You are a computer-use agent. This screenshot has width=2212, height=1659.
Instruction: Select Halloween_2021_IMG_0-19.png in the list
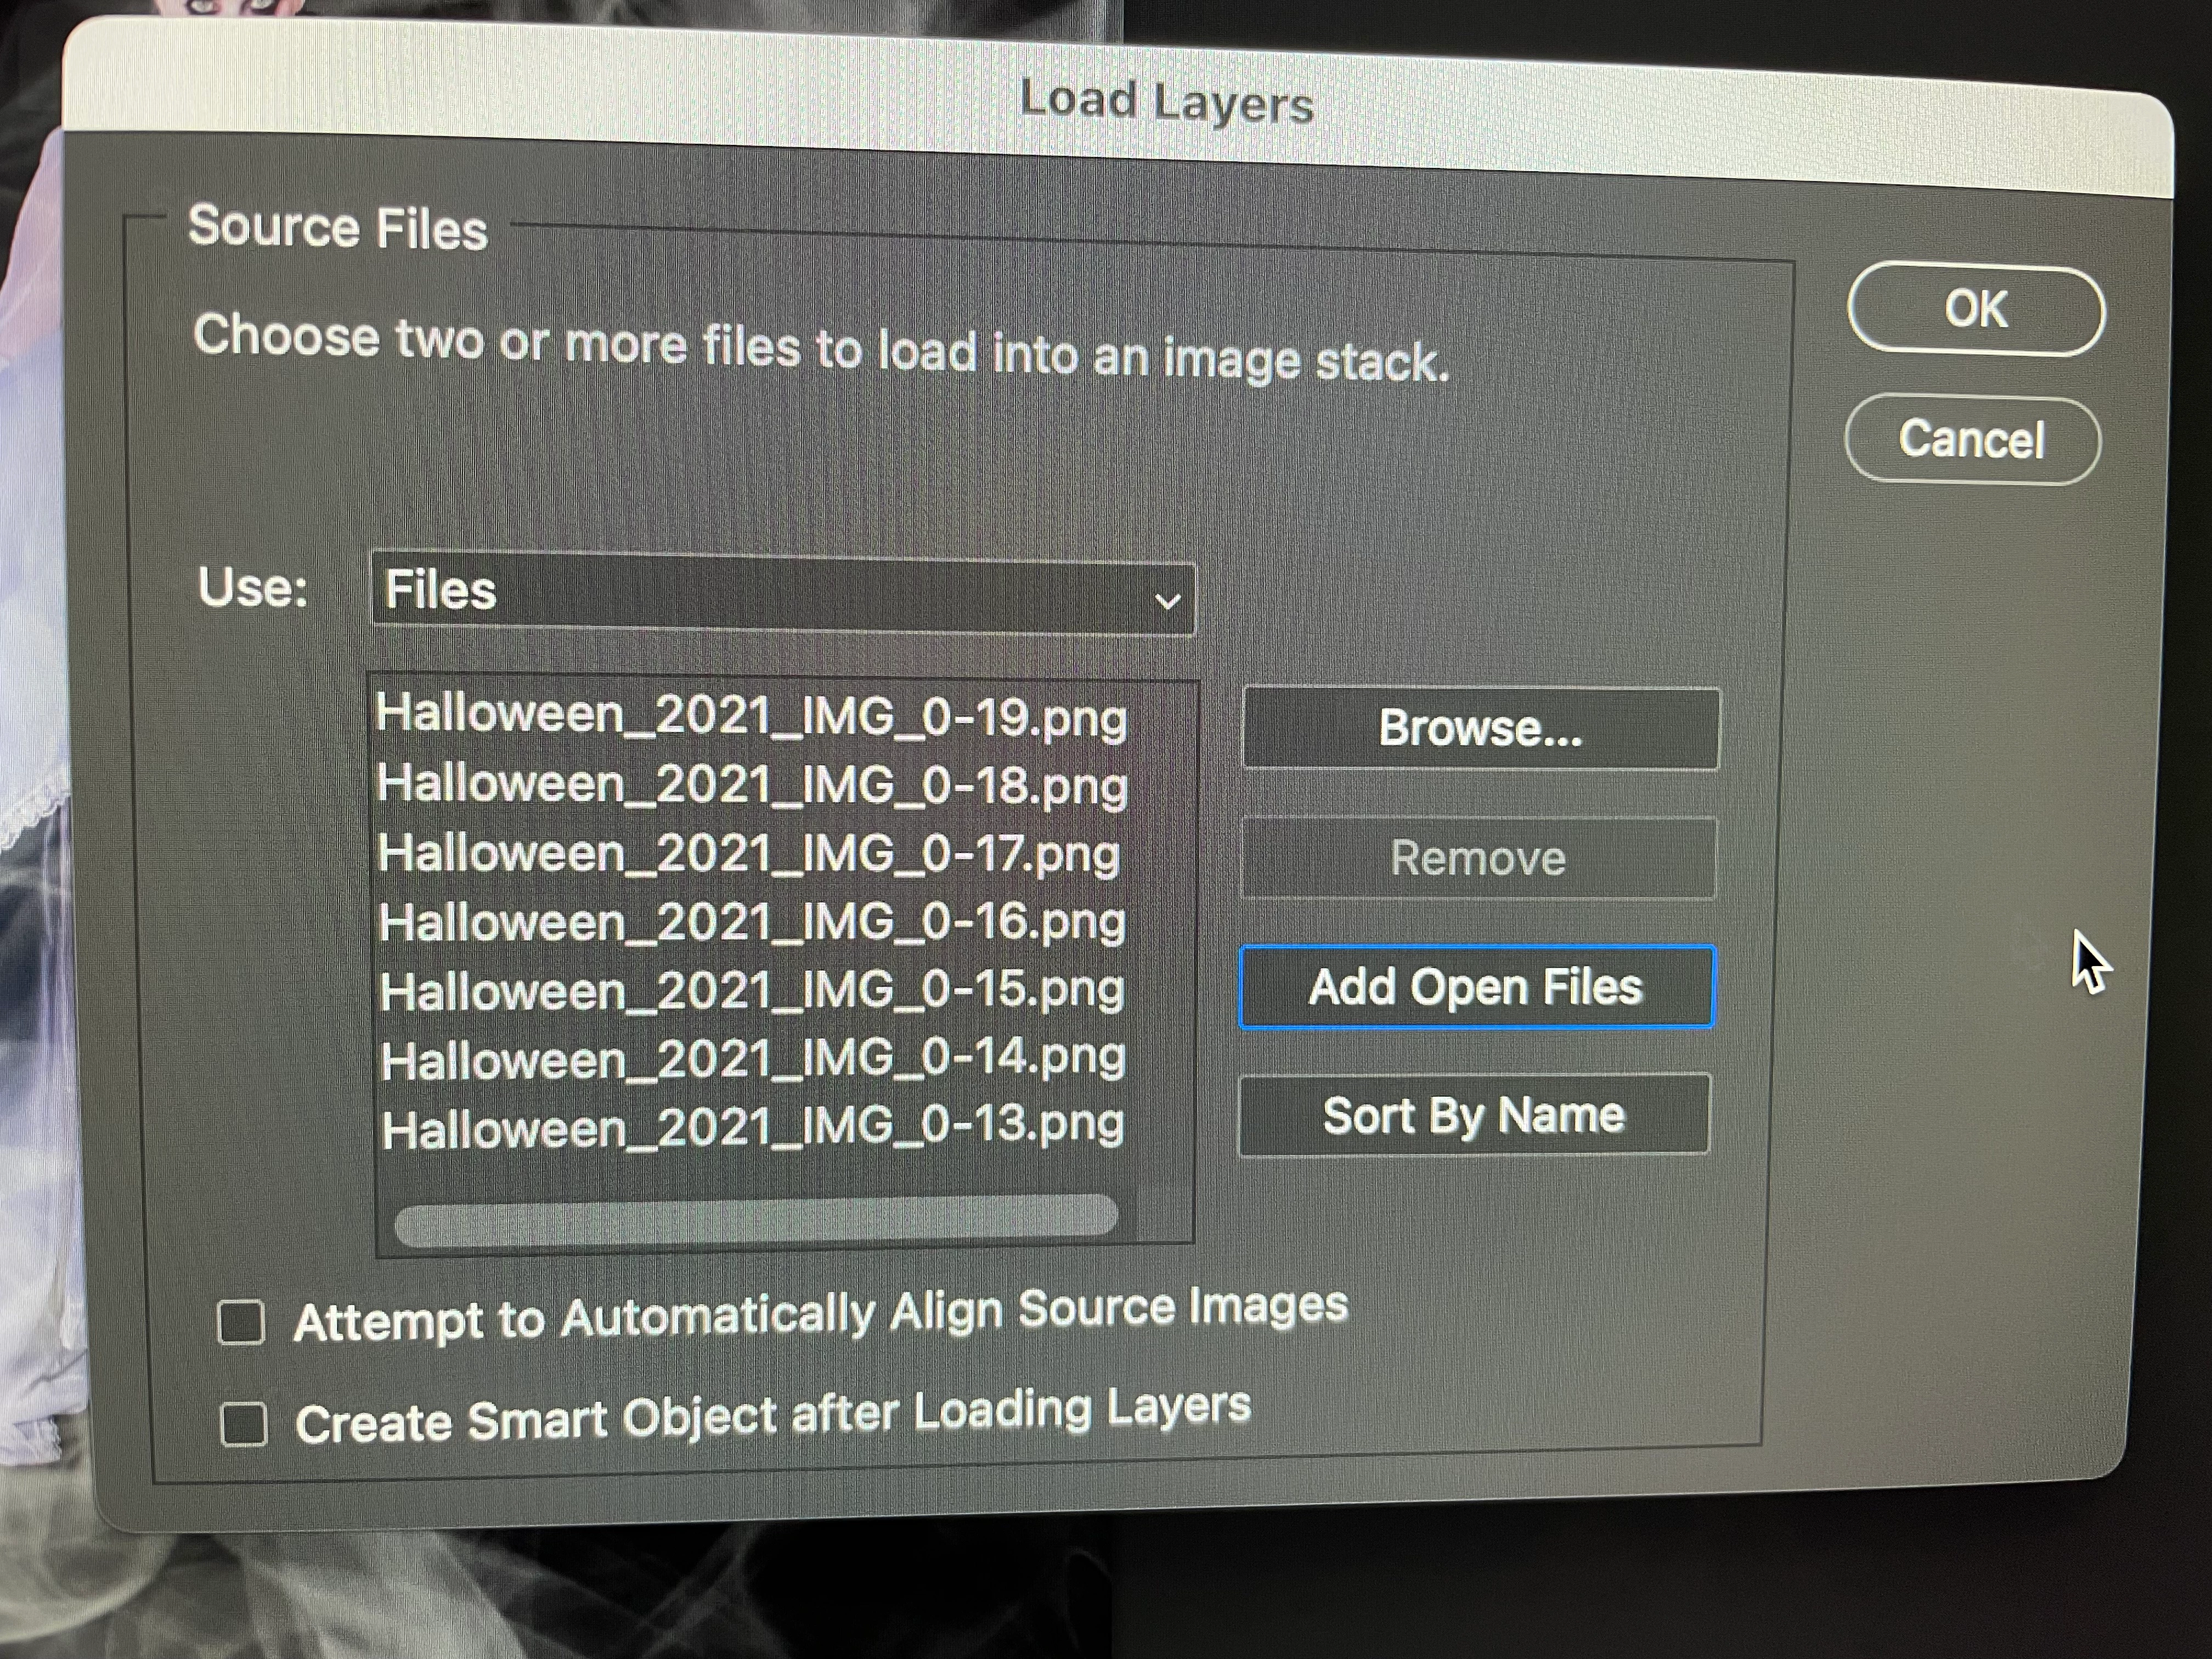click(751, 716)
